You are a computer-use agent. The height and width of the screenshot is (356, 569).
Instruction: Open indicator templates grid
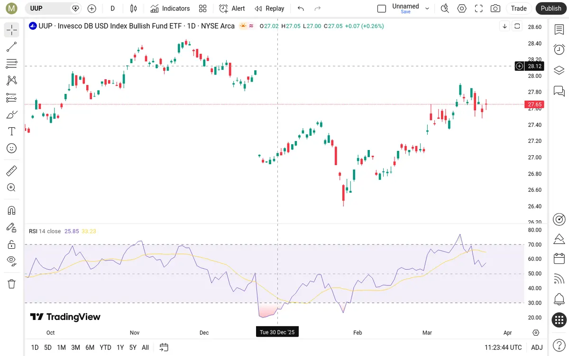click(203, 8)
